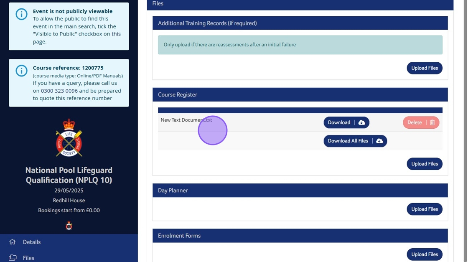Click the 'Enrolment Forms' section header
The image size is (468, 262).
pyautogui.click(x=300, y=236)
